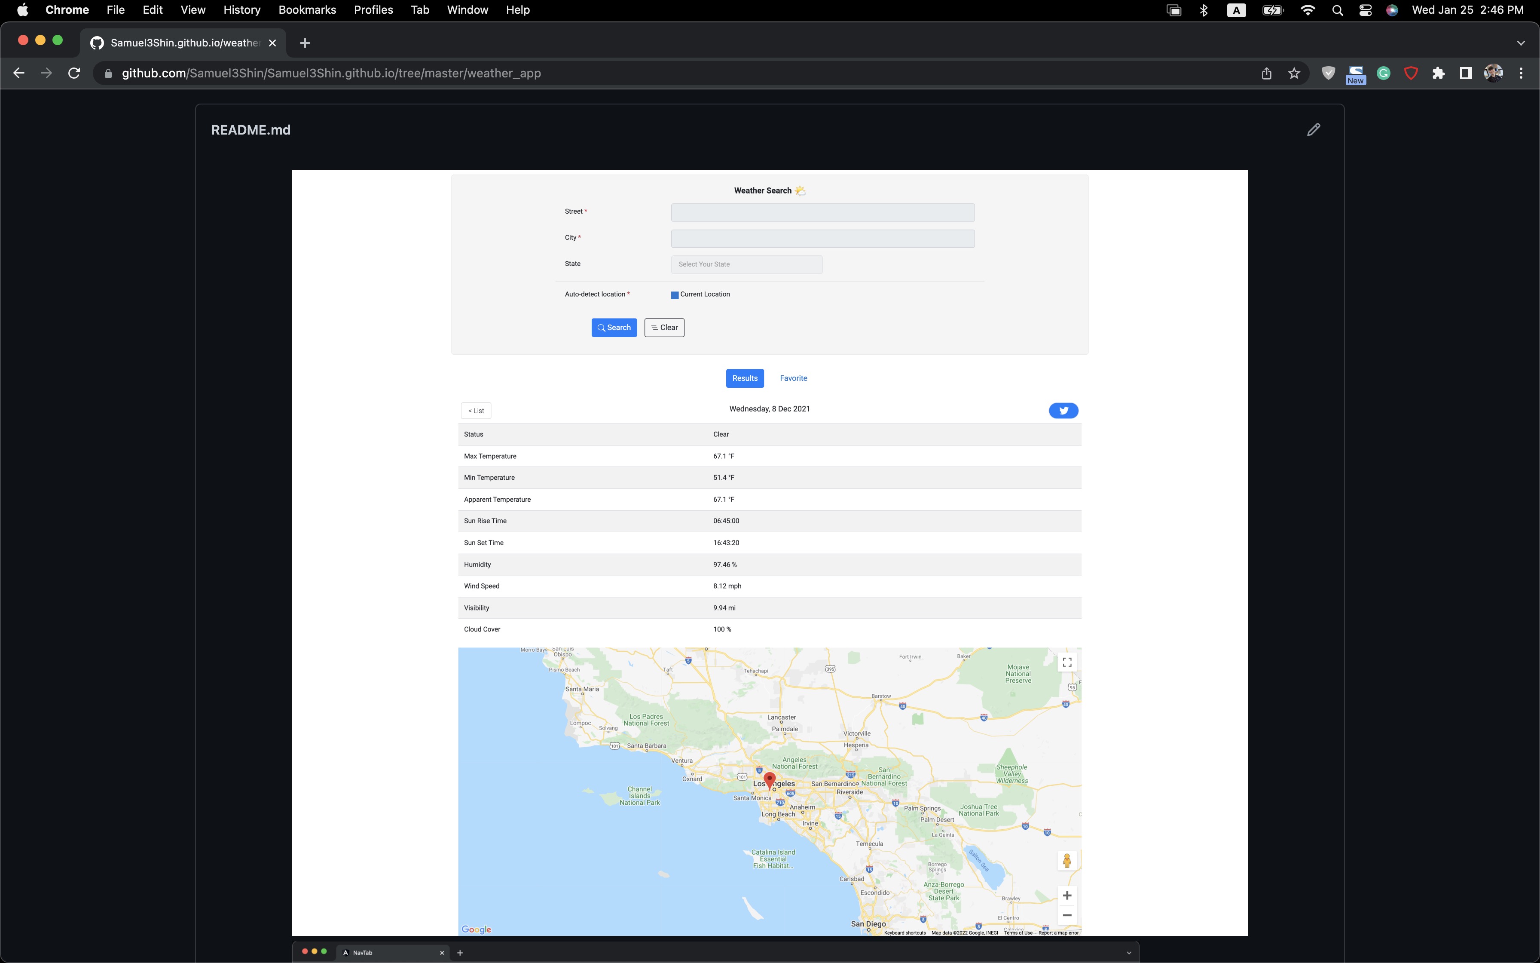Bookmark this page with the star icon

coord(1294,73)
